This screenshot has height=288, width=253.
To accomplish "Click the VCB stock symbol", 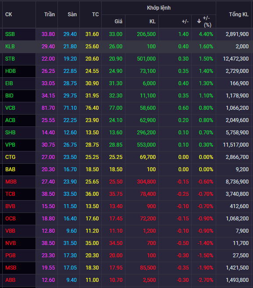I will (x=10, y=108).
